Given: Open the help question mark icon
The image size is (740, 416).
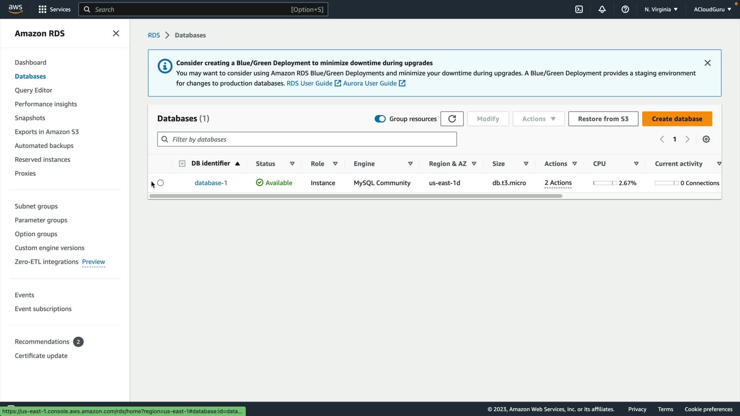Looking at the screenshot, I should 625,9.
